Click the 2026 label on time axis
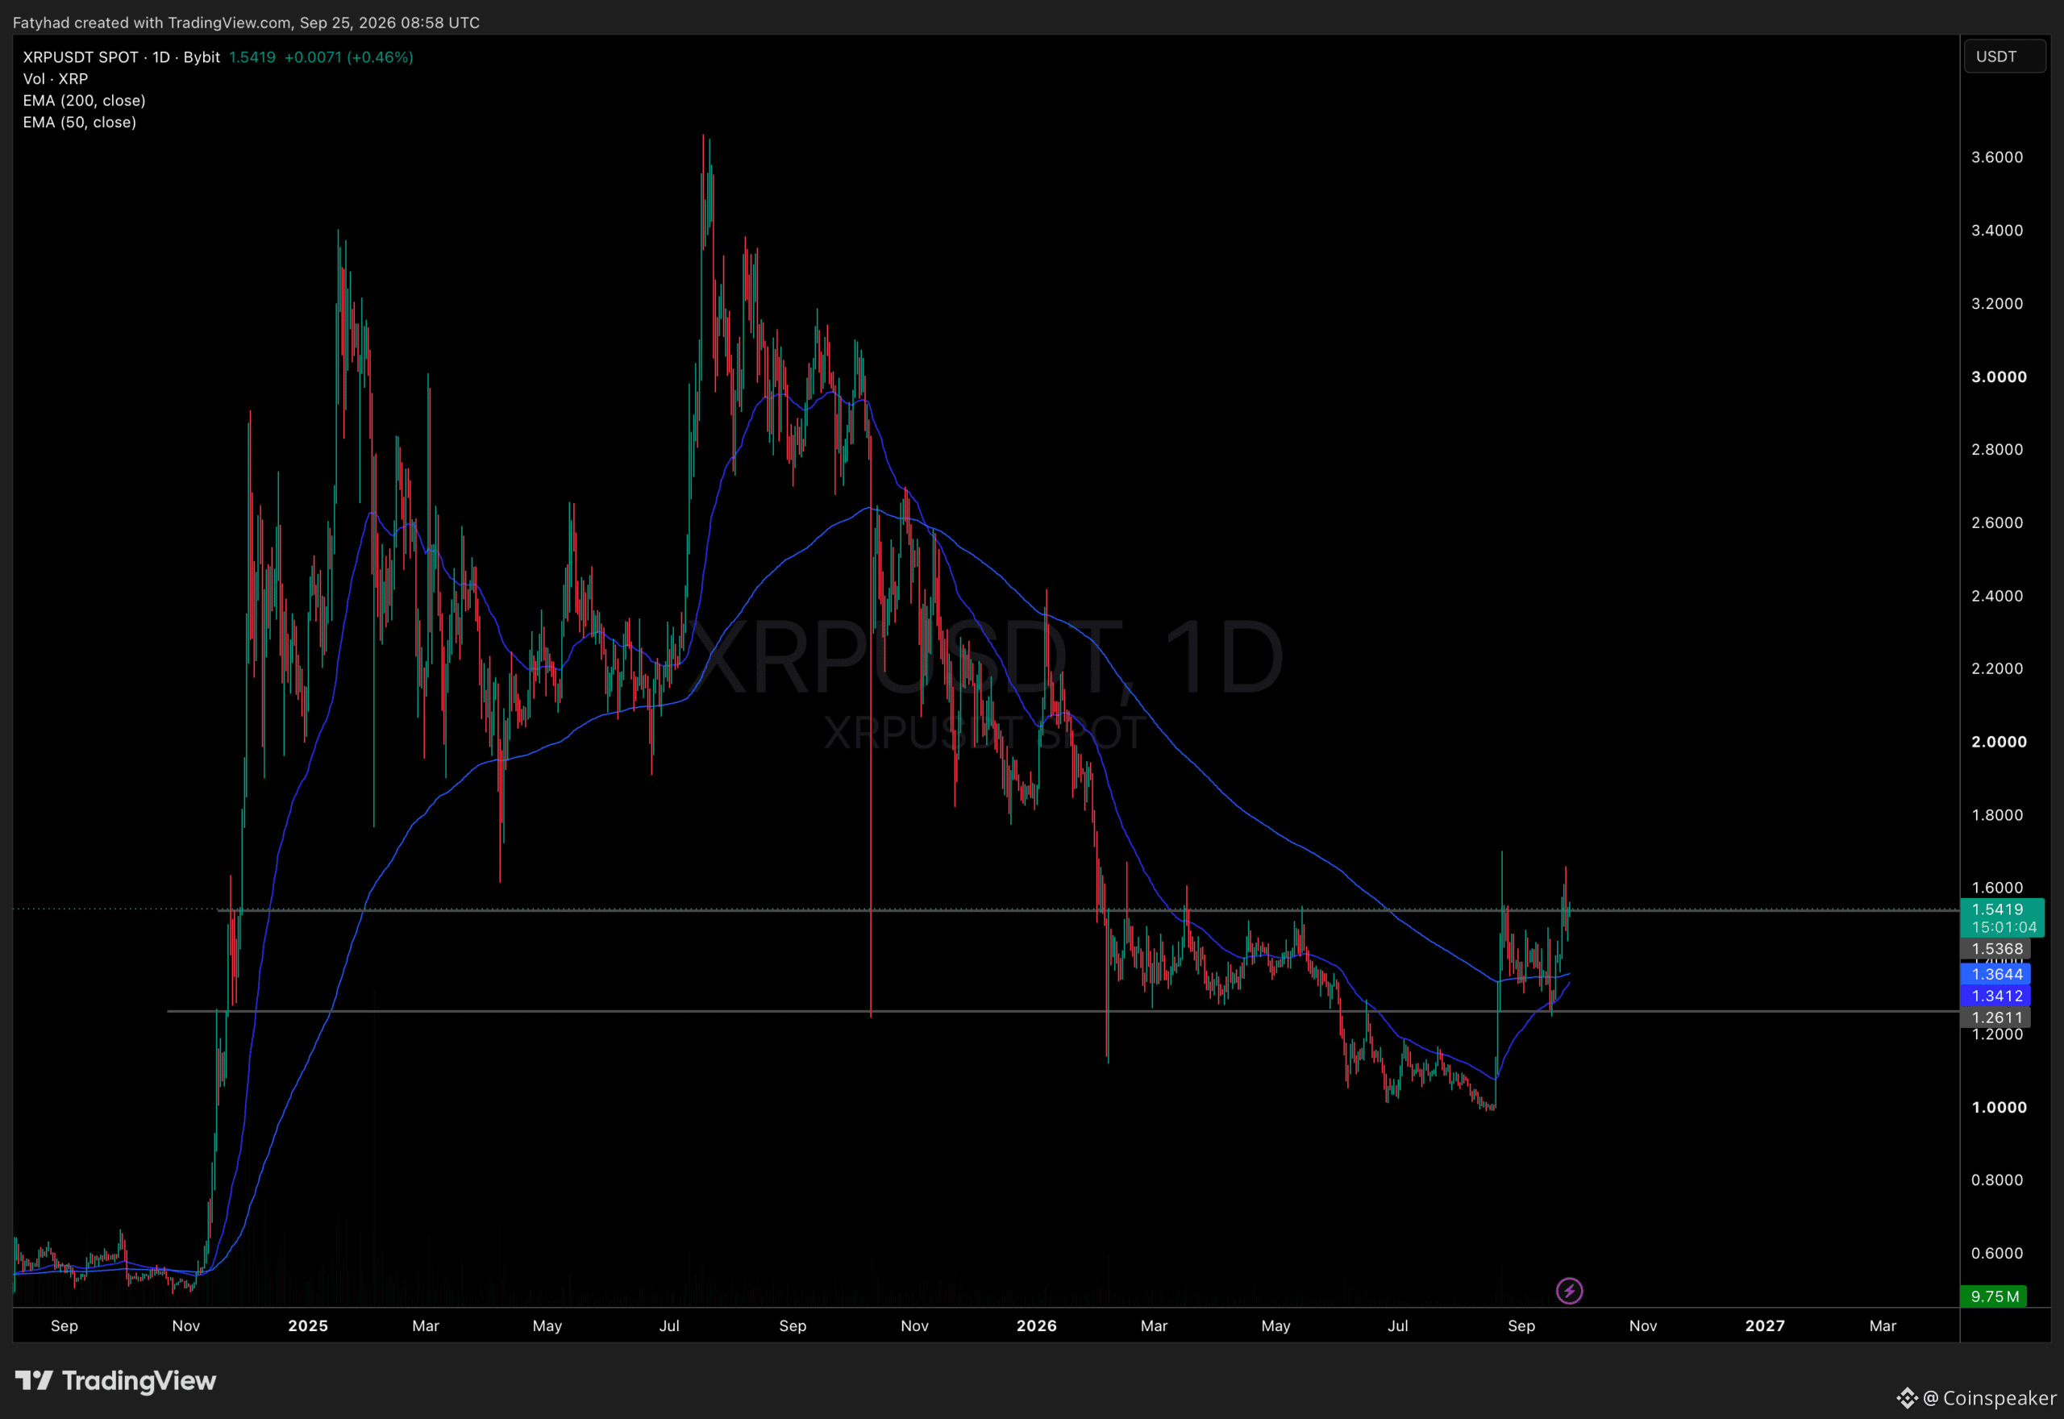2064x1419 pixels. click(1037, 1325)
